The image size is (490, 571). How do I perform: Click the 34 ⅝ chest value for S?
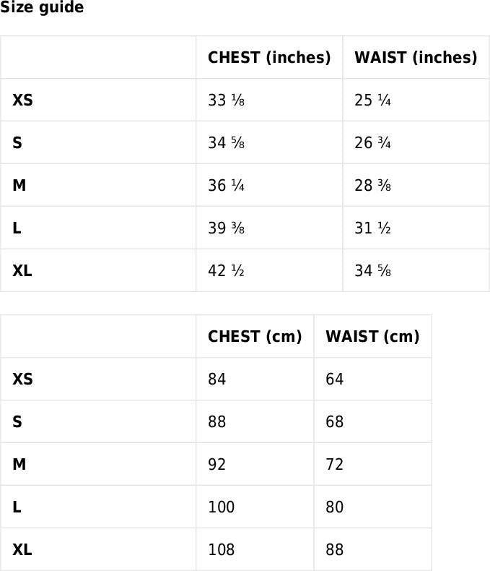pyautogui.click(x=226, y=143)
